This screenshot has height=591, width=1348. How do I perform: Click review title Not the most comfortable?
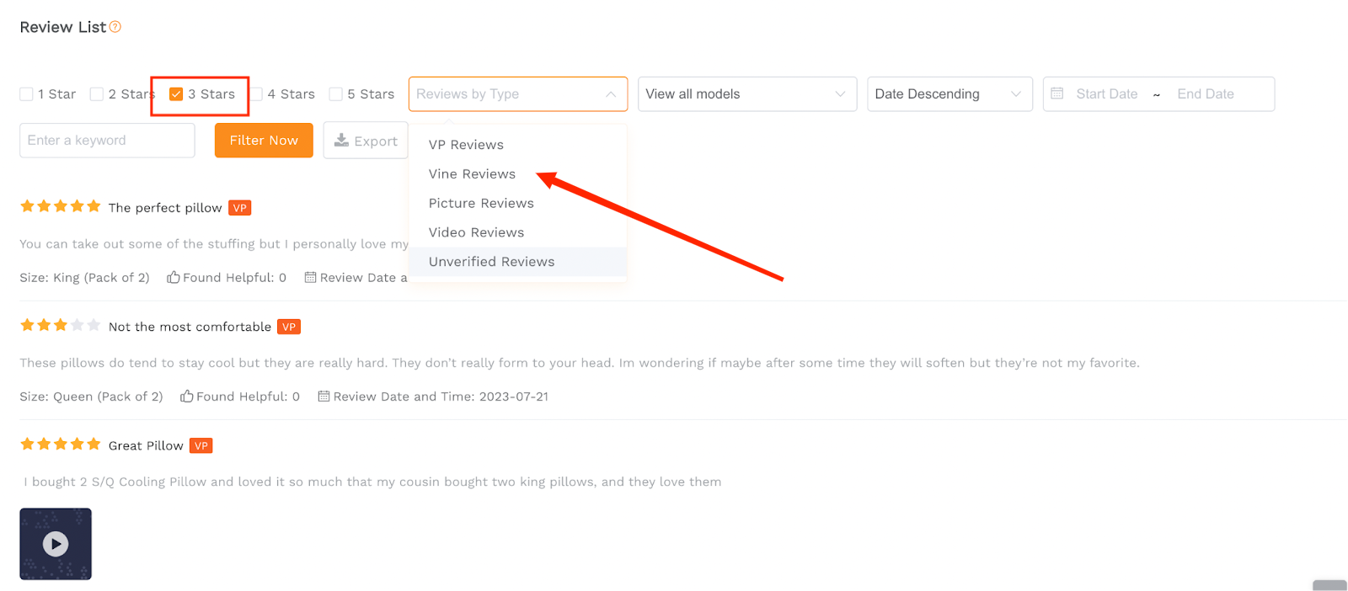190,327
